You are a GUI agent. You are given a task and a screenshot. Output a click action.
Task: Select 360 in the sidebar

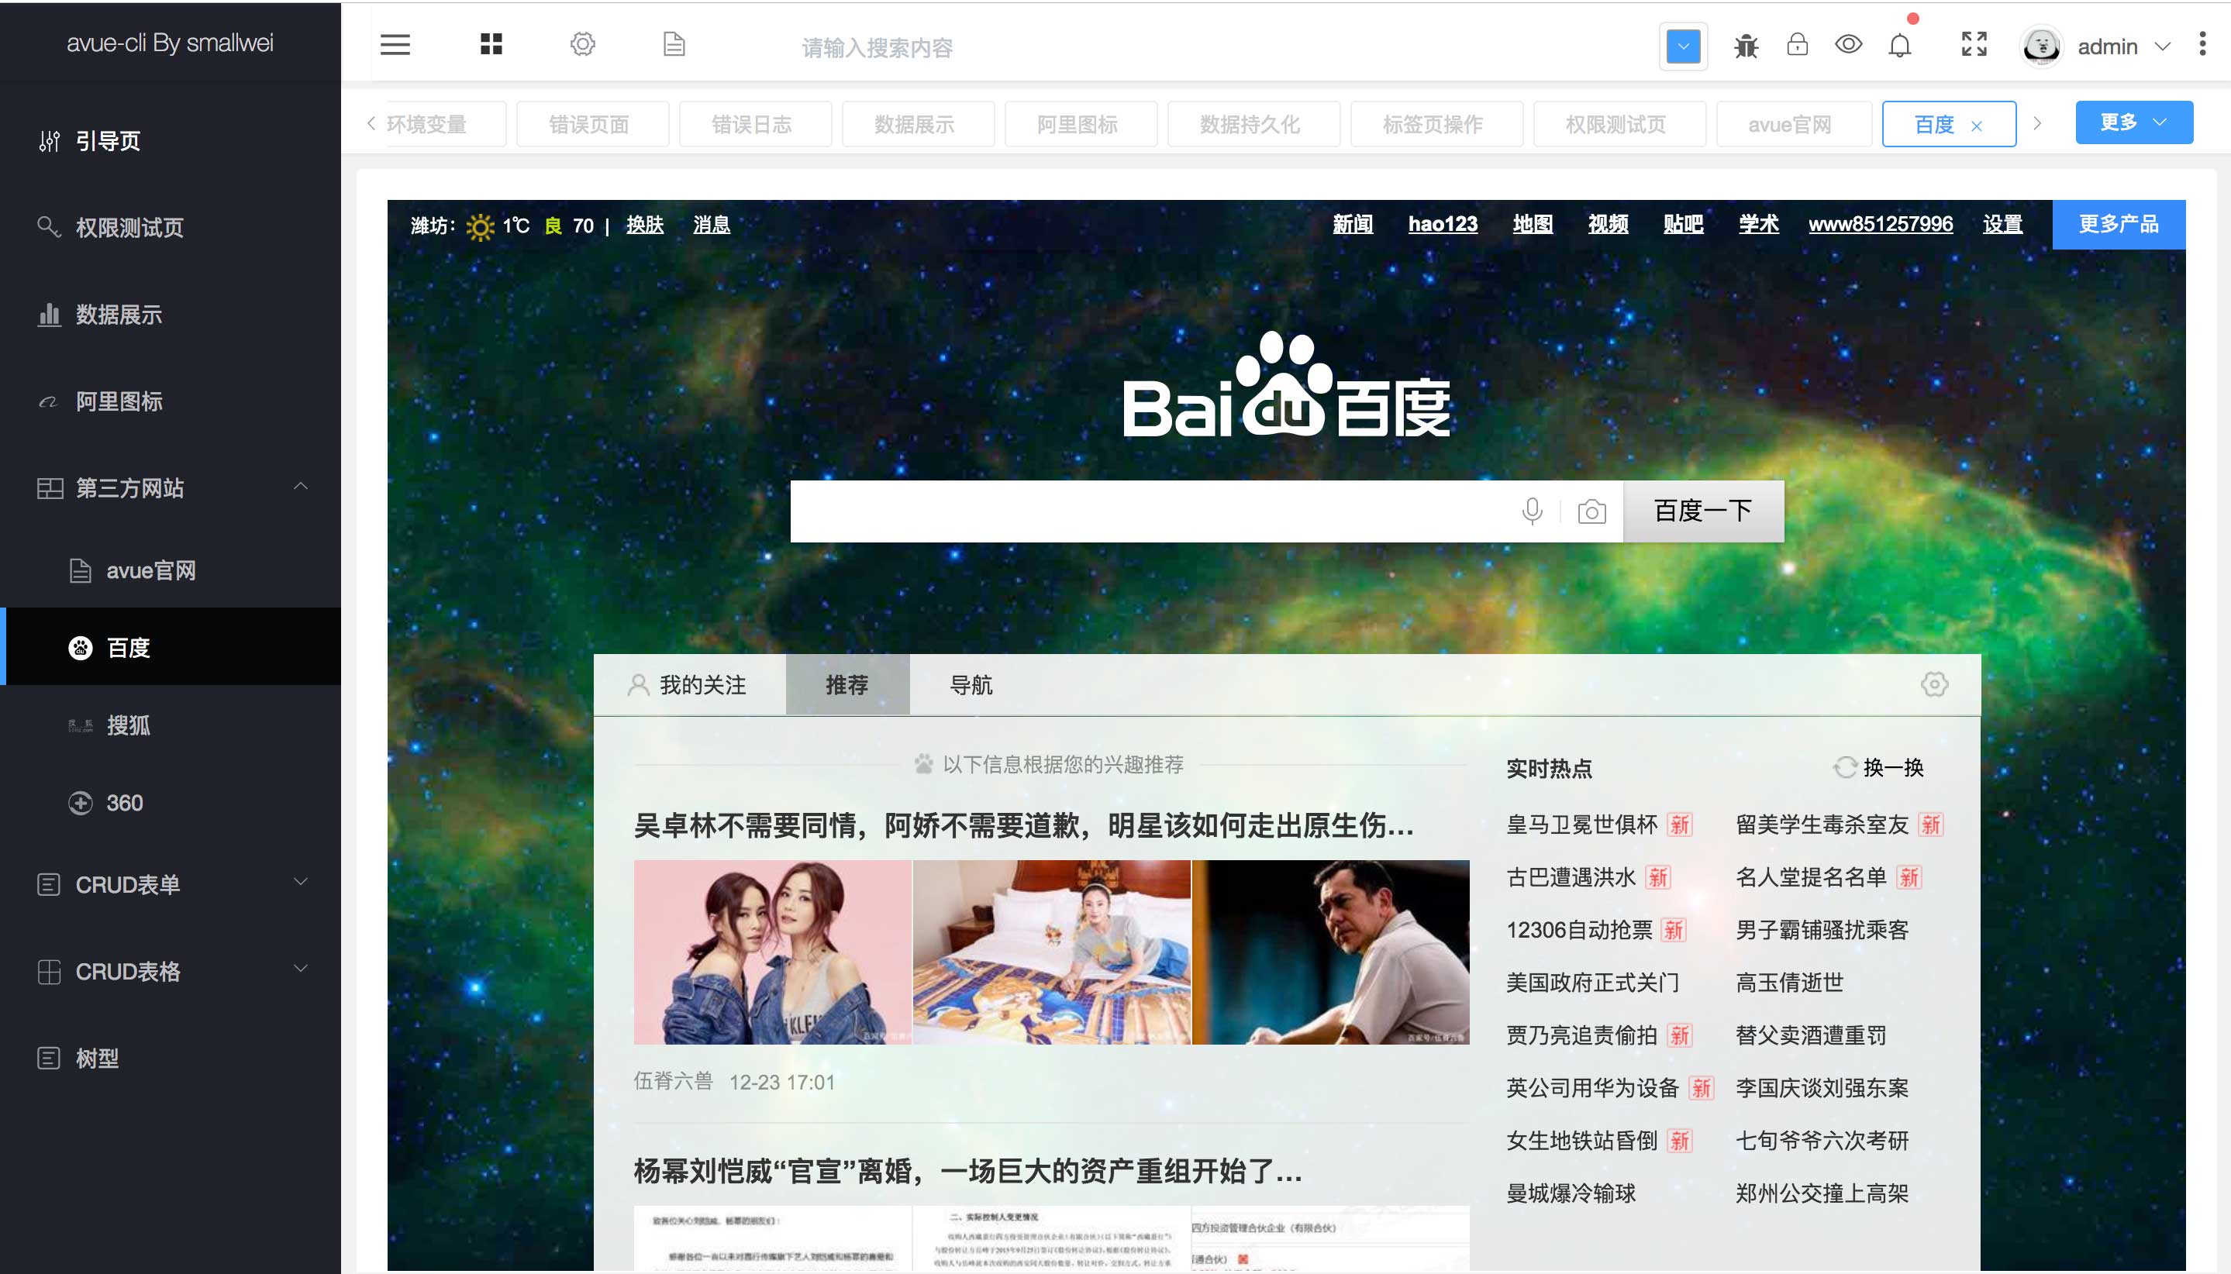click(x=170, y=802)
